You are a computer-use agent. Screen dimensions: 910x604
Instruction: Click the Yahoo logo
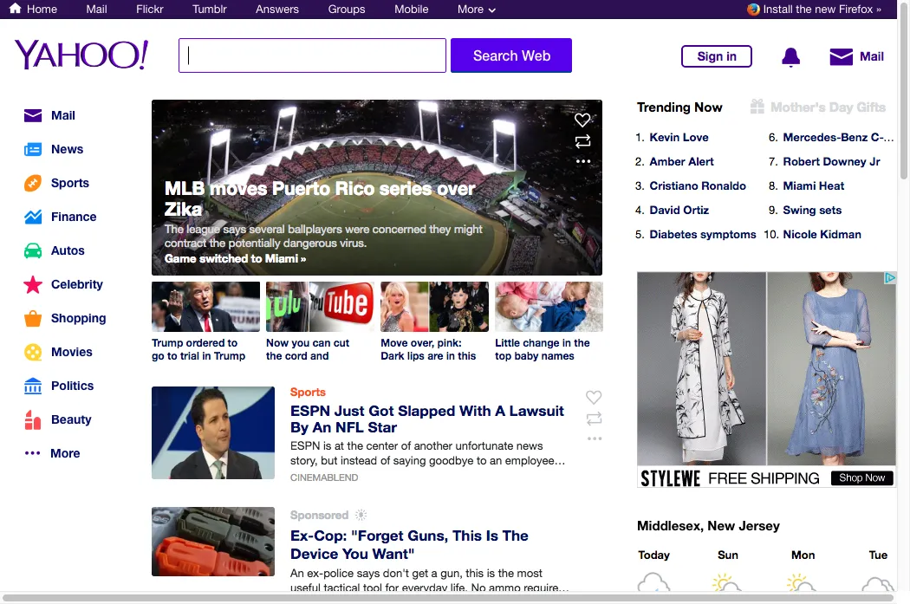click(x=81, y=55)
